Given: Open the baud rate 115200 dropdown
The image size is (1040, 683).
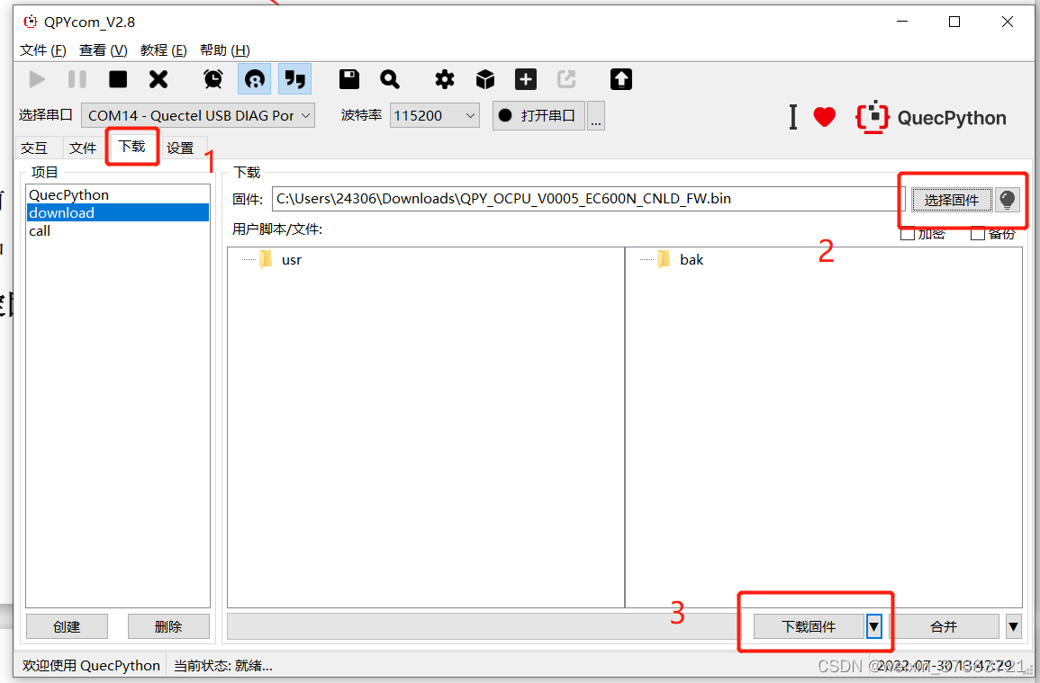Looking at the screenshot, I should coord(434,115).
